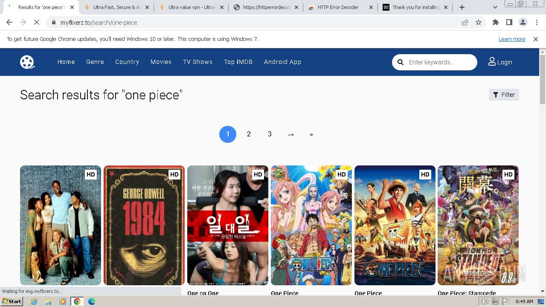The width and height of the screenshot is (546, 307).
Task: Dismiss the Chrome update notification bar
Action: (536, 39)
